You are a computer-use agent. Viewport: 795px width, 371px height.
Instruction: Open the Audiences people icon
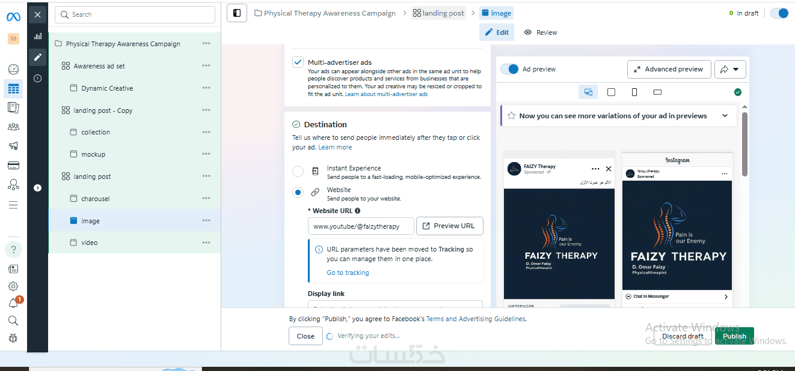click(13, 127)
